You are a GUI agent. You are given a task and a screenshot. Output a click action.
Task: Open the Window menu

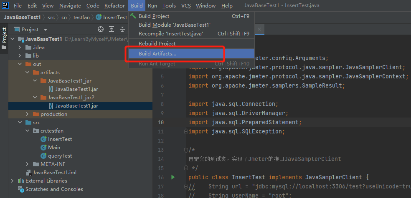206,5
